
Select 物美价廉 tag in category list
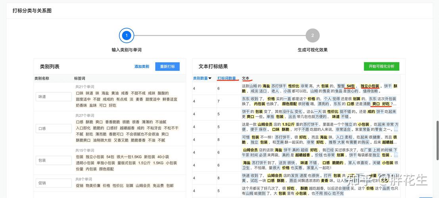point(93,186)
